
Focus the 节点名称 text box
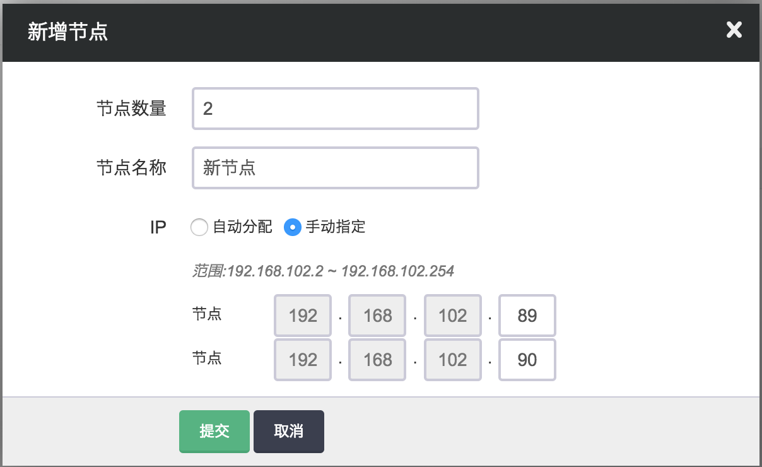pos(335,168)
